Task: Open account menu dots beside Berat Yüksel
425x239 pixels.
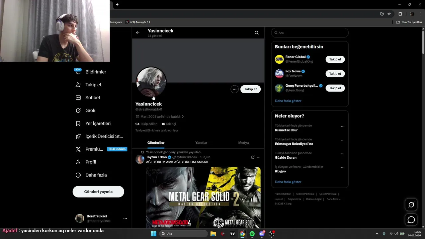Action: [x=125, y=218]
